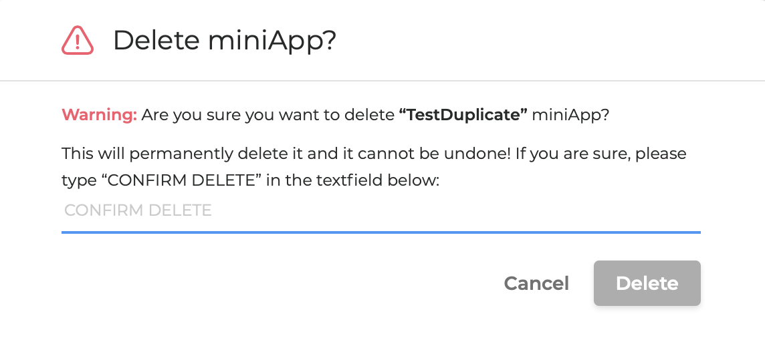The image size is (765, 346).
Task: Click the "Delete miniApp?" dialog title
Action: [x=224, y=41]
